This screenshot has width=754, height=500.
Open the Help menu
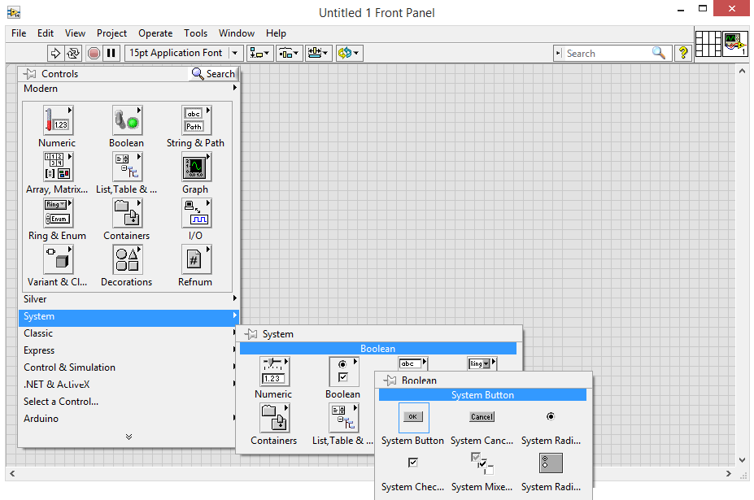tap(276, 33)
